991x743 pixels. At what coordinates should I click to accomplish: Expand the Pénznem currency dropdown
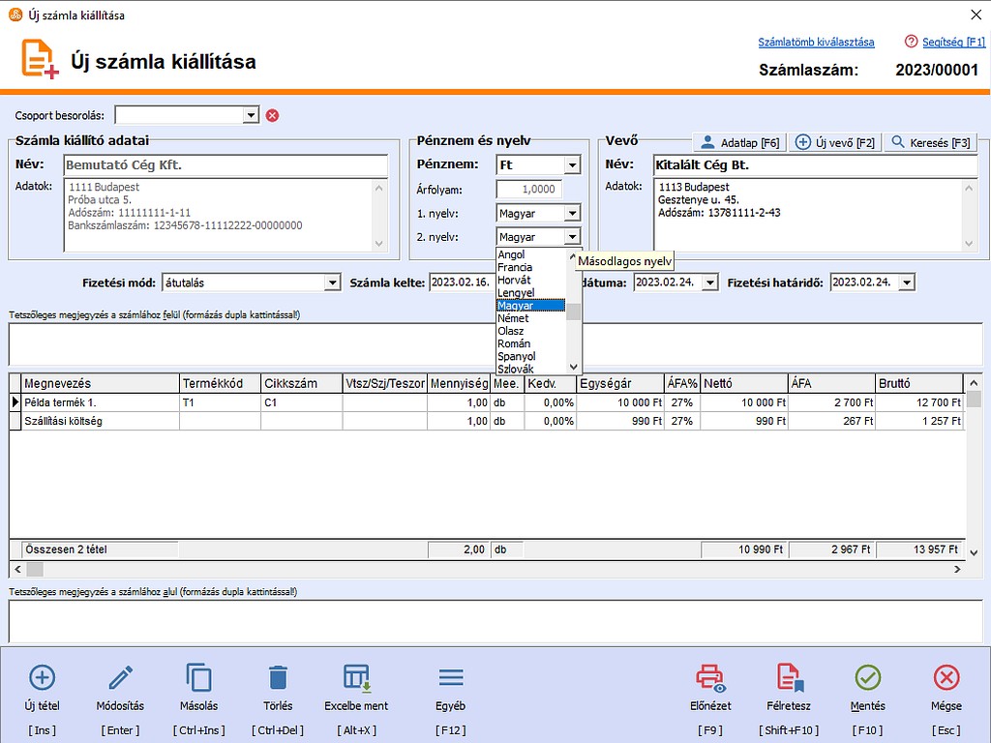pyautogui.click(x=572, y=165)
